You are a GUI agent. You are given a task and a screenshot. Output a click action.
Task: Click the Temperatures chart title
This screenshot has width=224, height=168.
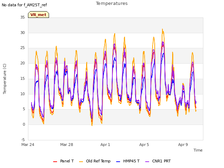112,3
